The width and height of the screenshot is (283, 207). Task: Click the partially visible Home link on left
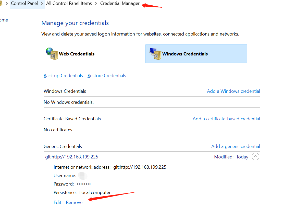click(x=4, y=20)
